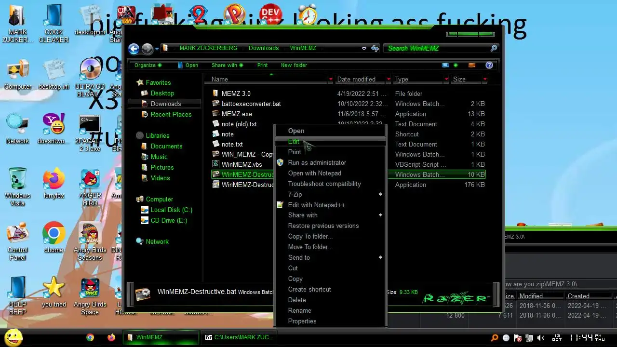This screenshot has width=617, height=347.
Task: Click the Print toolbar button
Action: coord(262,65)
